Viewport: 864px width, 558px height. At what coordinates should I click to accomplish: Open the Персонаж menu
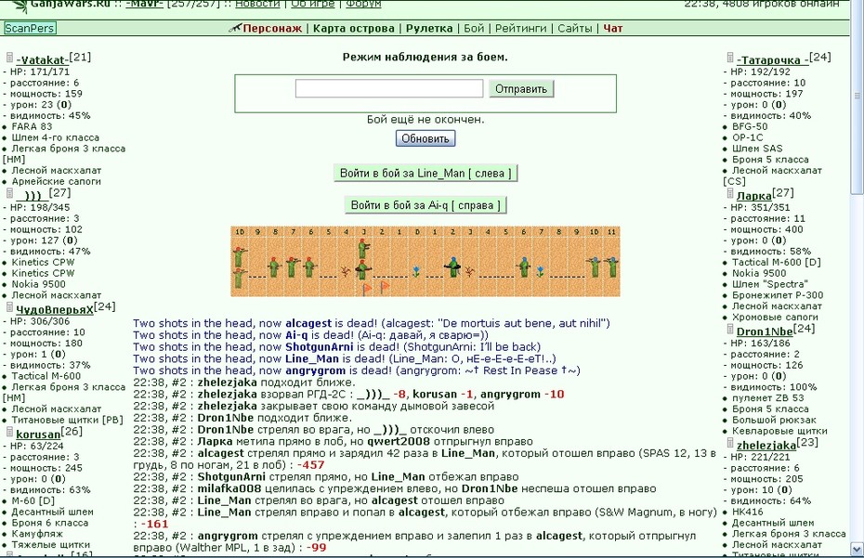click(272, 28)
